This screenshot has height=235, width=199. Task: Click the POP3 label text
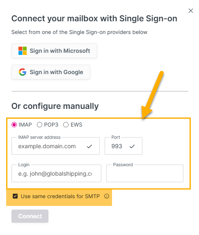pyautogui.click(x=51, y=125)
